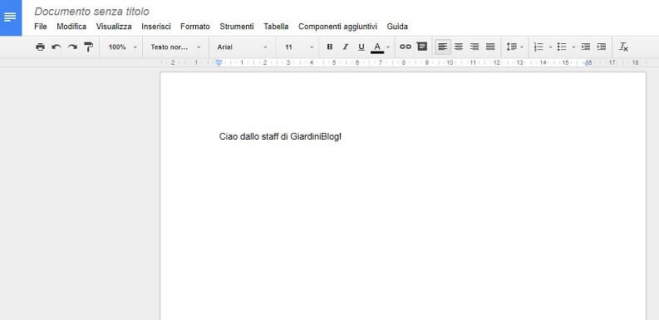659x320 pixels.
Task: Apply bulleted list
Action: coord(562,47)
